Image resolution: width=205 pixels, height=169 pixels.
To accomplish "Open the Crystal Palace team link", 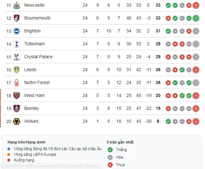I will pos(38,57).
